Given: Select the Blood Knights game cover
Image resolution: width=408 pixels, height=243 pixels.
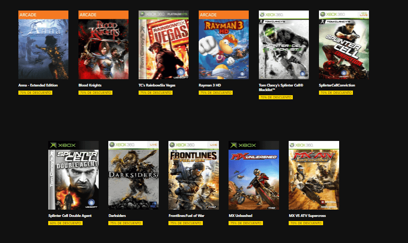Looking at the screenshot, I should (x=104, y=45).
